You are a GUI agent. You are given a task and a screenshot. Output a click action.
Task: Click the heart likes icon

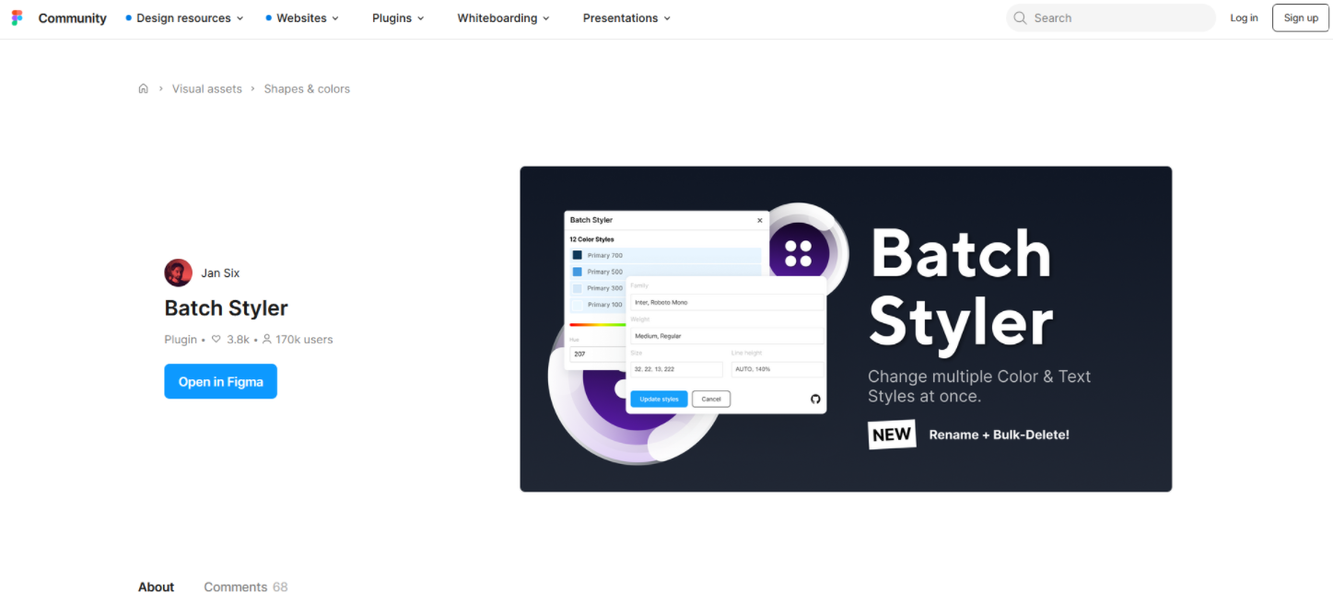(x=216, y=340)
